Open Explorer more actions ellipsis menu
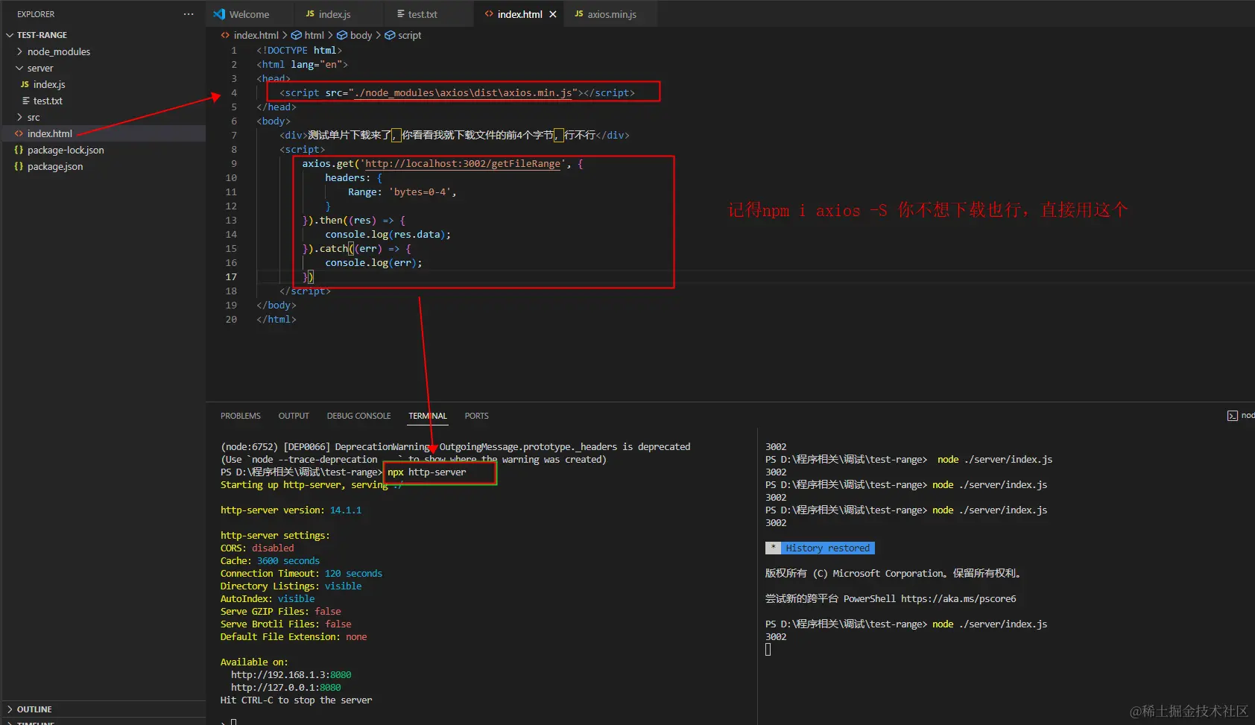 [189, 14]
